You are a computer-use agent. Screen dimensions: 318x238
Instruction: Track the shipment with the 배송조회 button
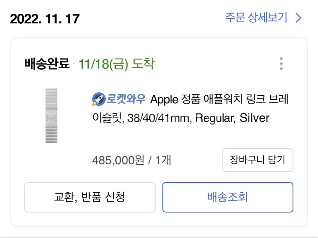pyautogui.click(x=227, y=197)
